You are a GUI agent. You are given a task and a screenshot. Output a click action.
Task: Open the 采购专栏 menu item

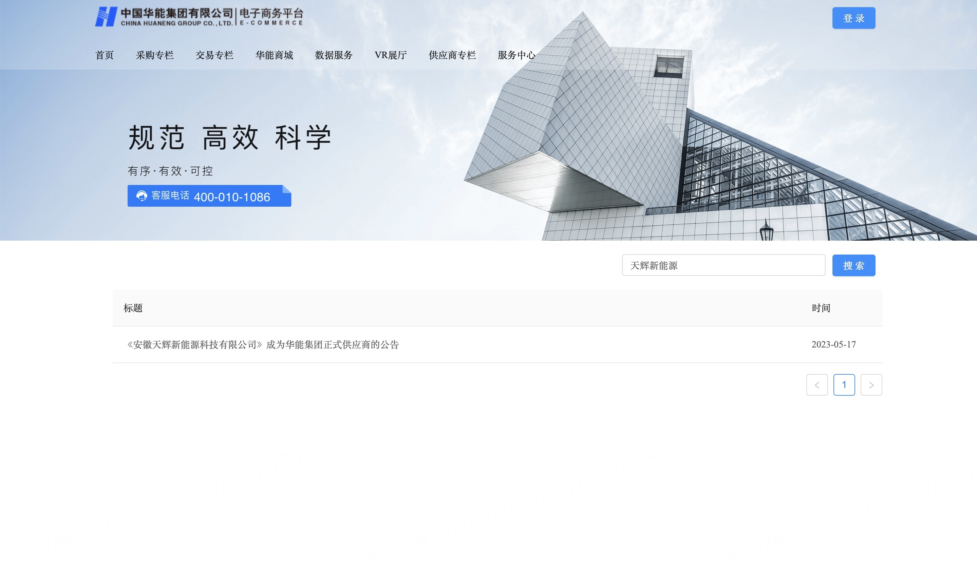coord(155,55)
